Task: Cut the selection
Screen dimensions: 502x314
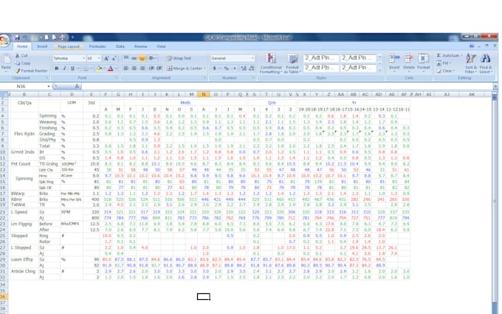Action: click(x=21, y=55)
